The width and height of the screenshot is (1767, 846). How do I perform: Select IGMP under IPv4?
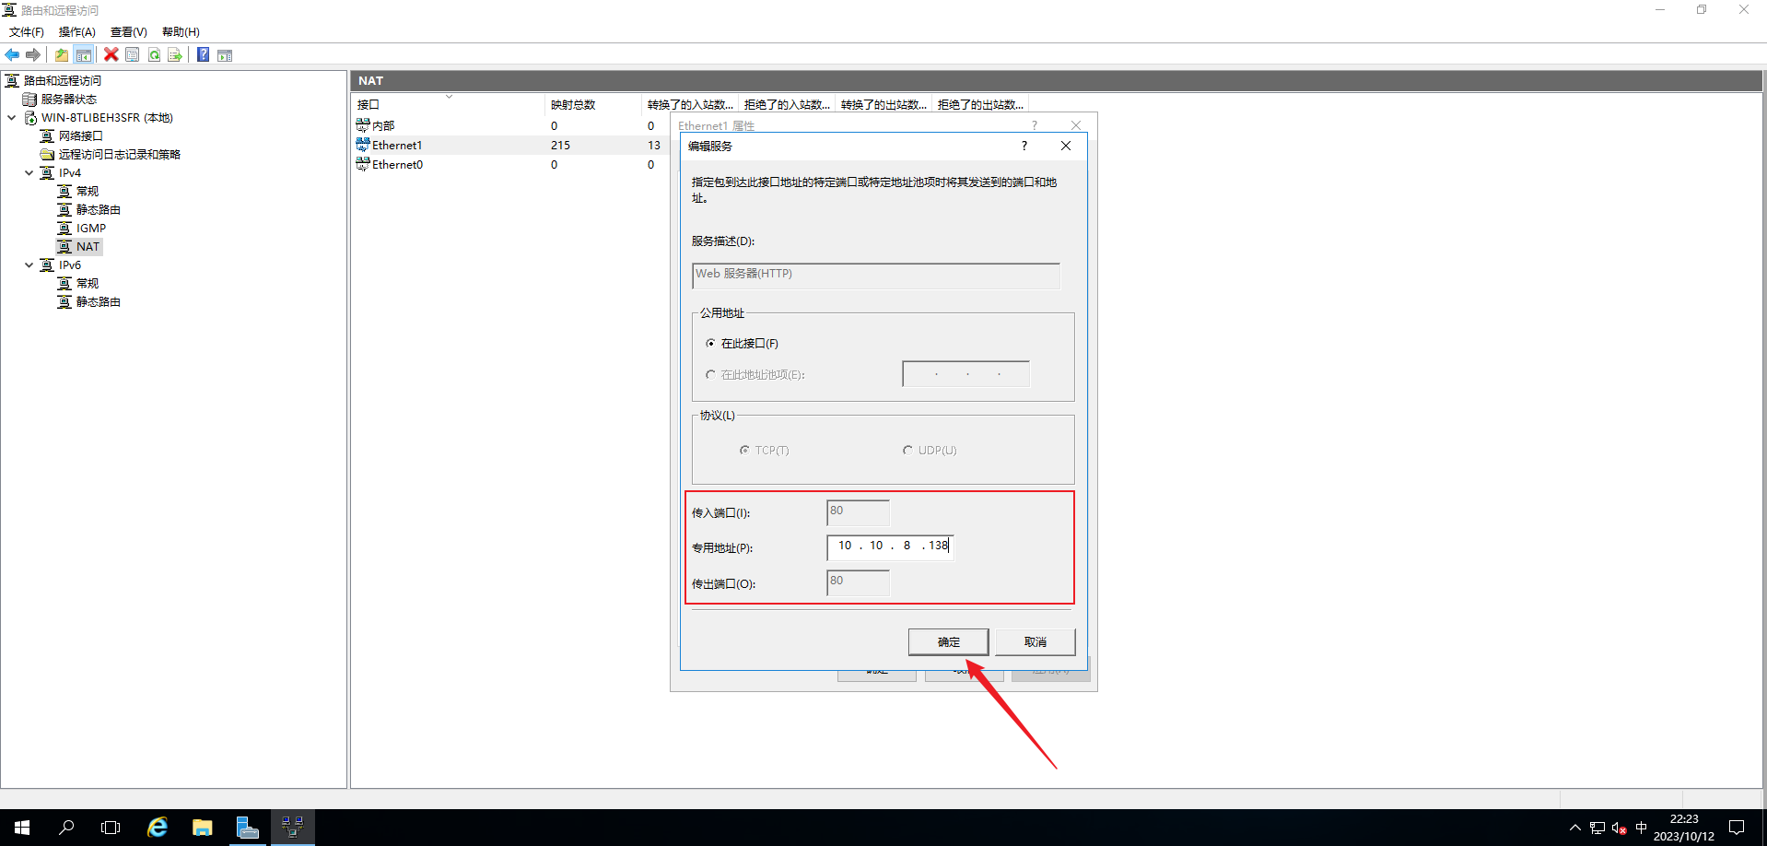(90, 229)
